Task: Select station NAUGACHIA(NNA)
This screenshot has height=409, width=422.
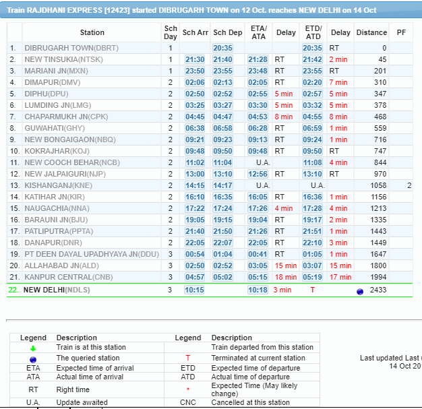Action: (57, 208)
